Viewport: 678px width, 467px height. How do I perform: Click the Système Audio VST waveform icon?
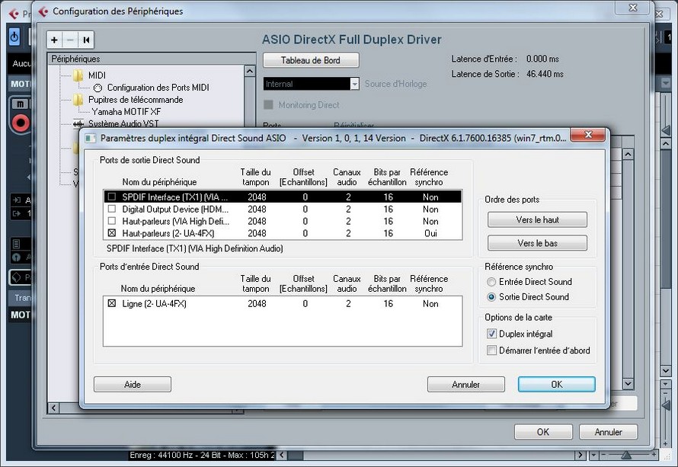78,123
